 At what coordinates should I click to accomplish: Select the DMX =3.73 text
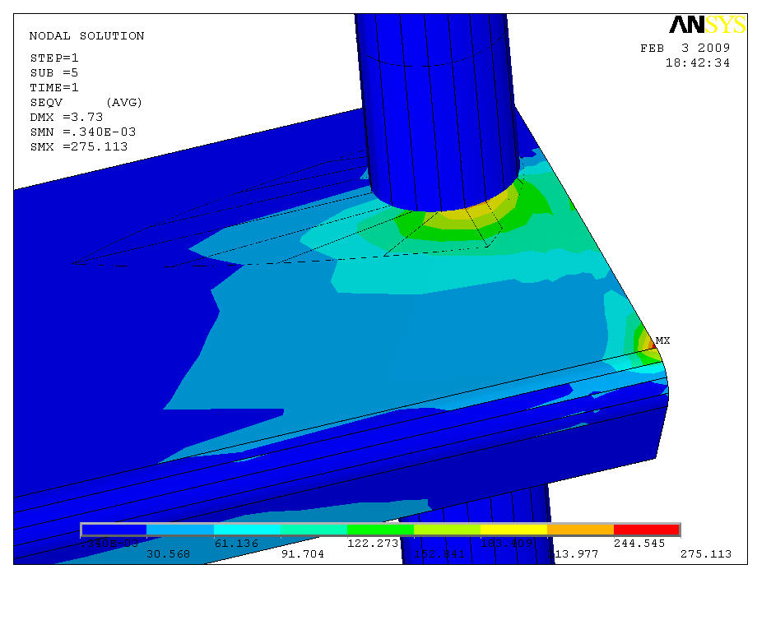pyautogui.click(x=67, y=118)
